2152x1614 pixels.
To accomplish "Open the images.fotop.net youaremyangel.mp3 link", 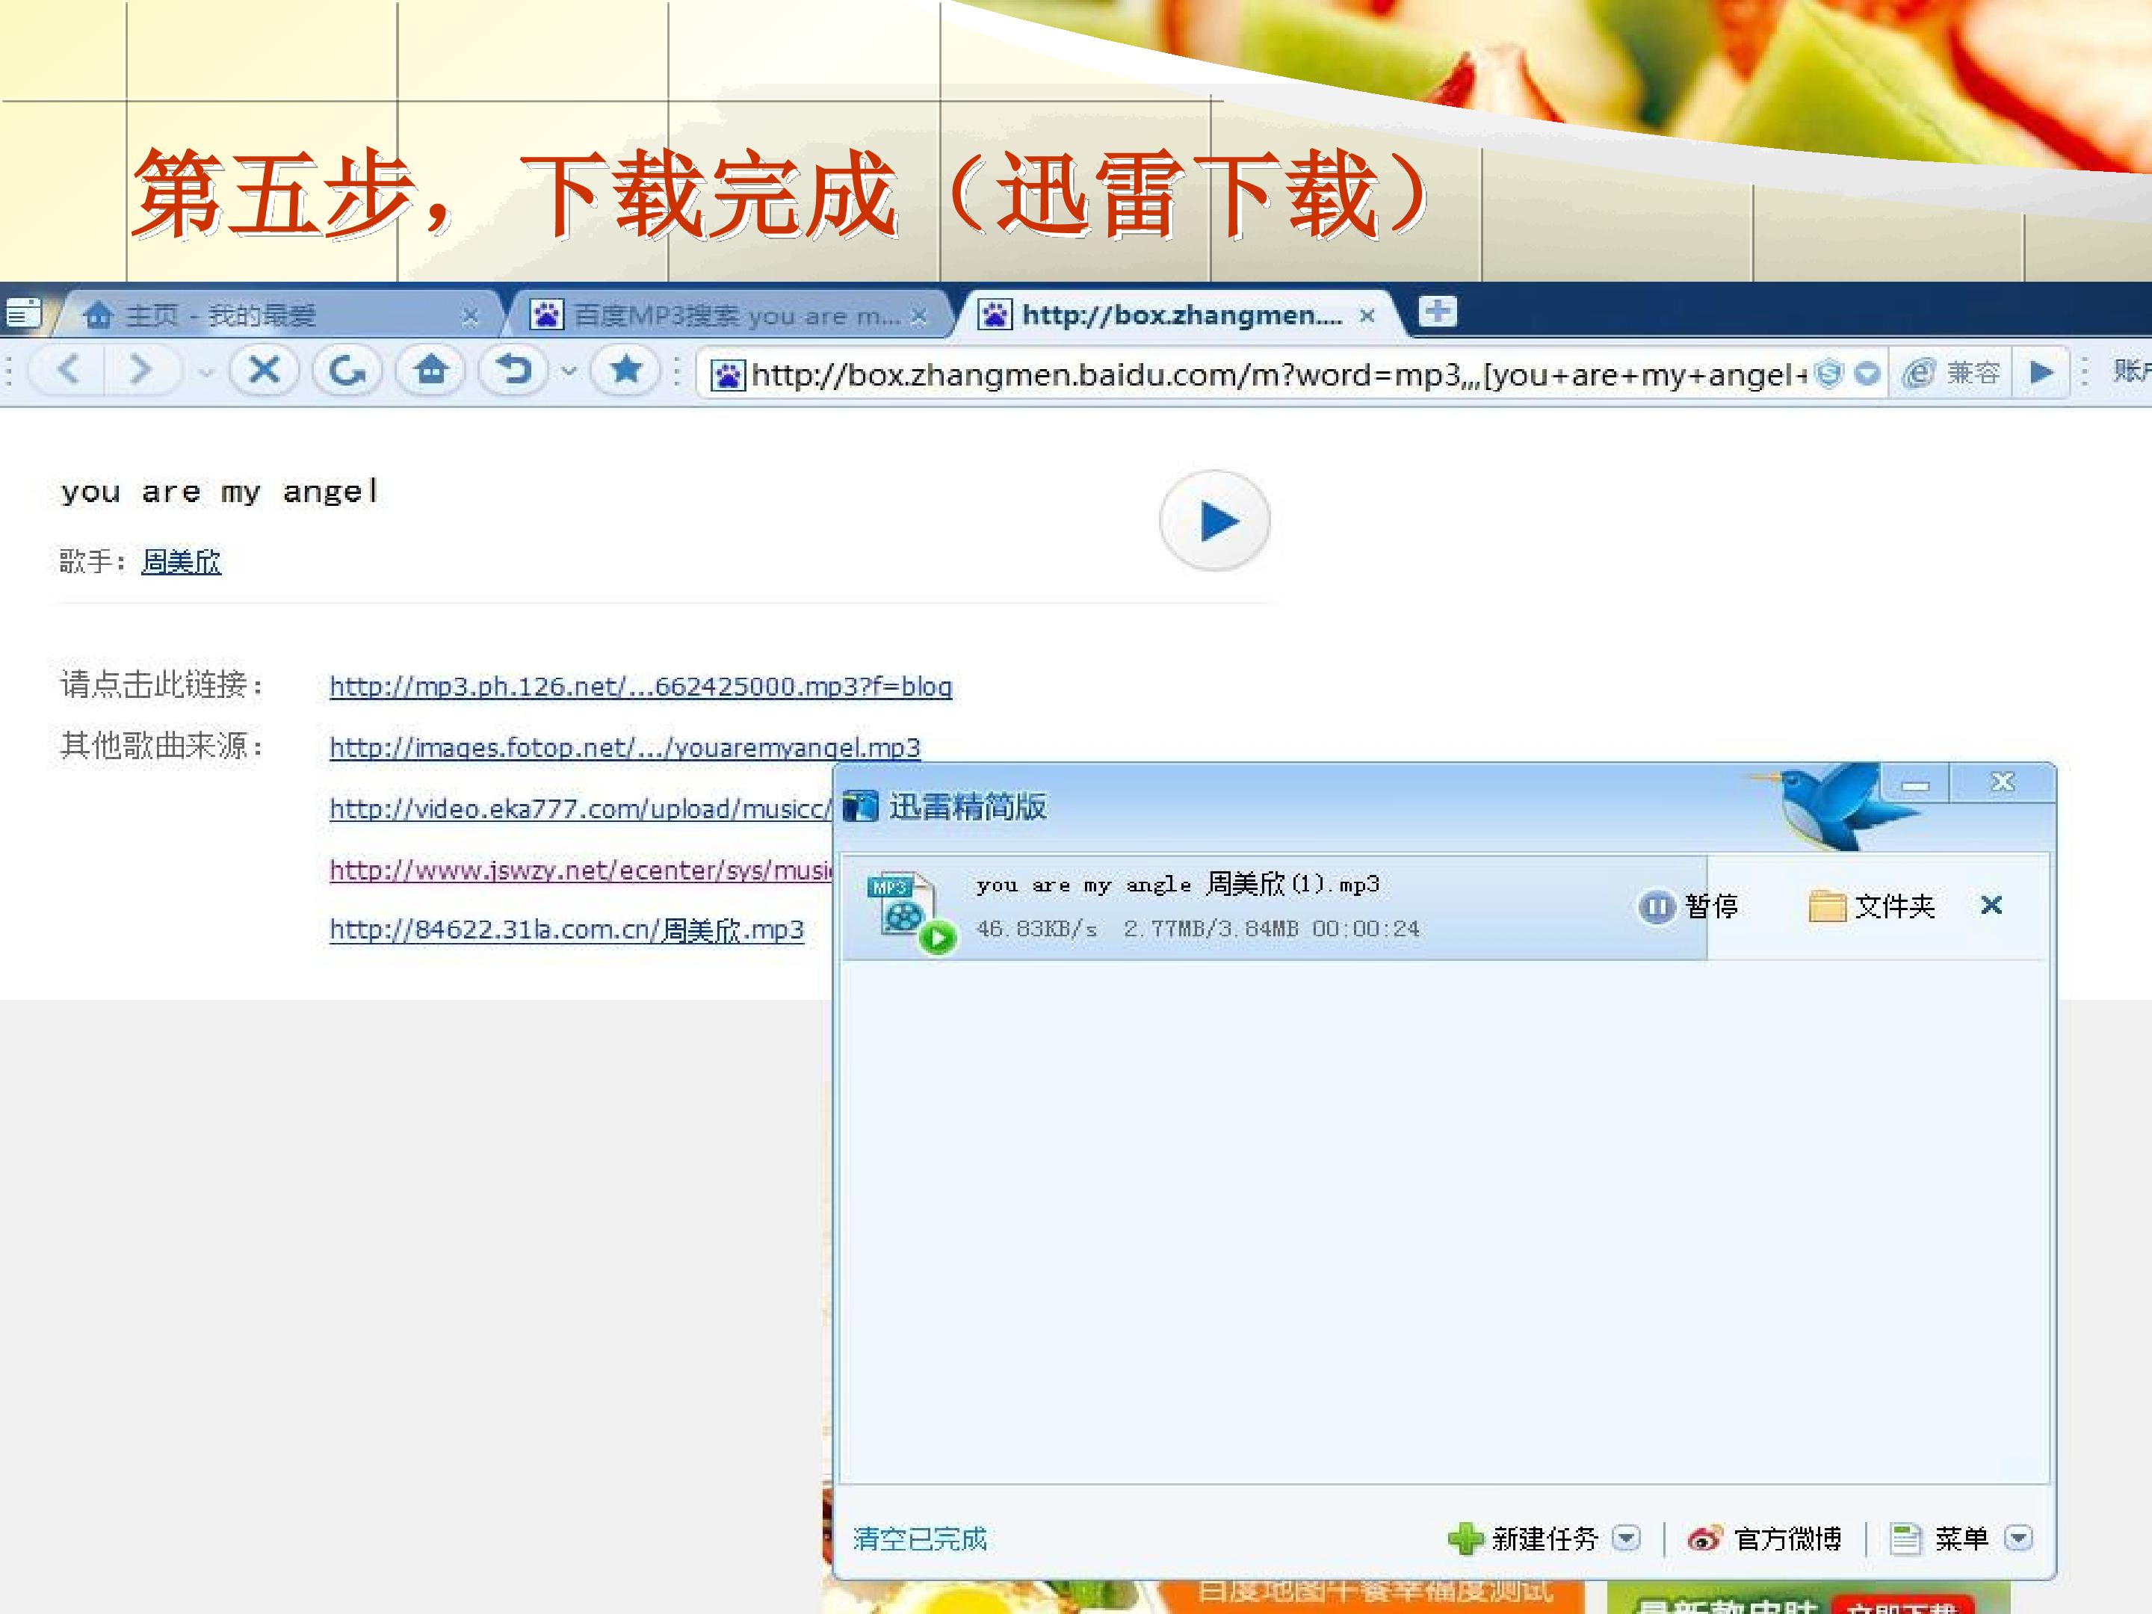I will coord(625,747).
